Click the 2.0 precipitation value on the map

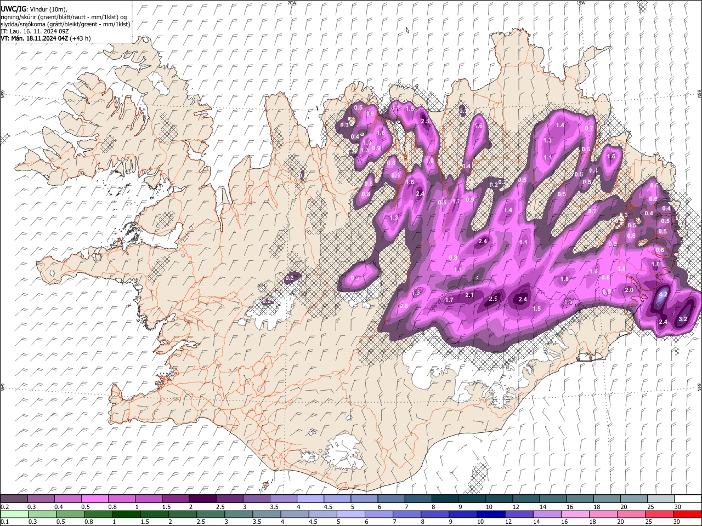coord(629,290)
